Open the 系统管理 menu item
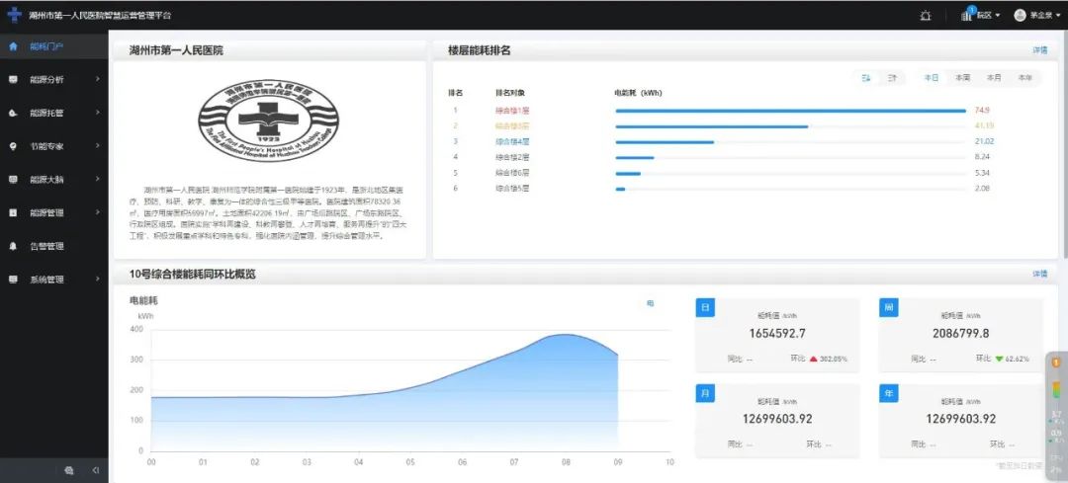The image size is (1068, 483). tap(53, 280)
